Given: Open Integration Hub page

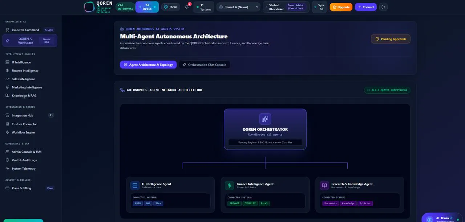Looking at the screenshot, I should (30, 116).
